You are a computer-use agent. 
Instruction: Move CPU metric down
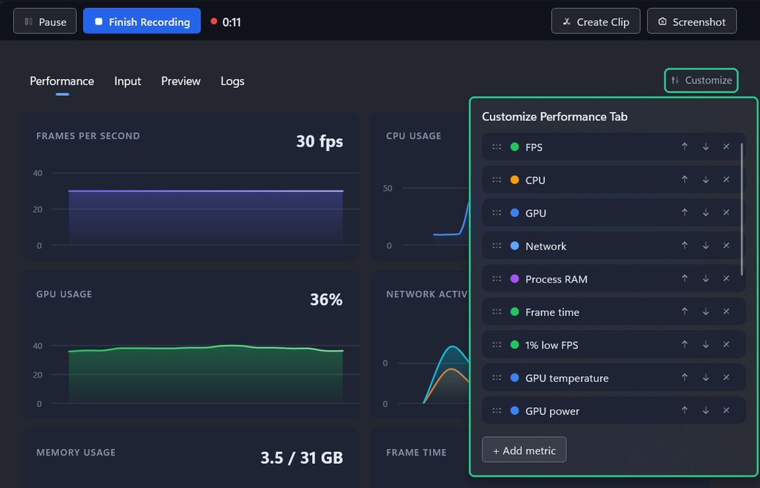point(706,180)
